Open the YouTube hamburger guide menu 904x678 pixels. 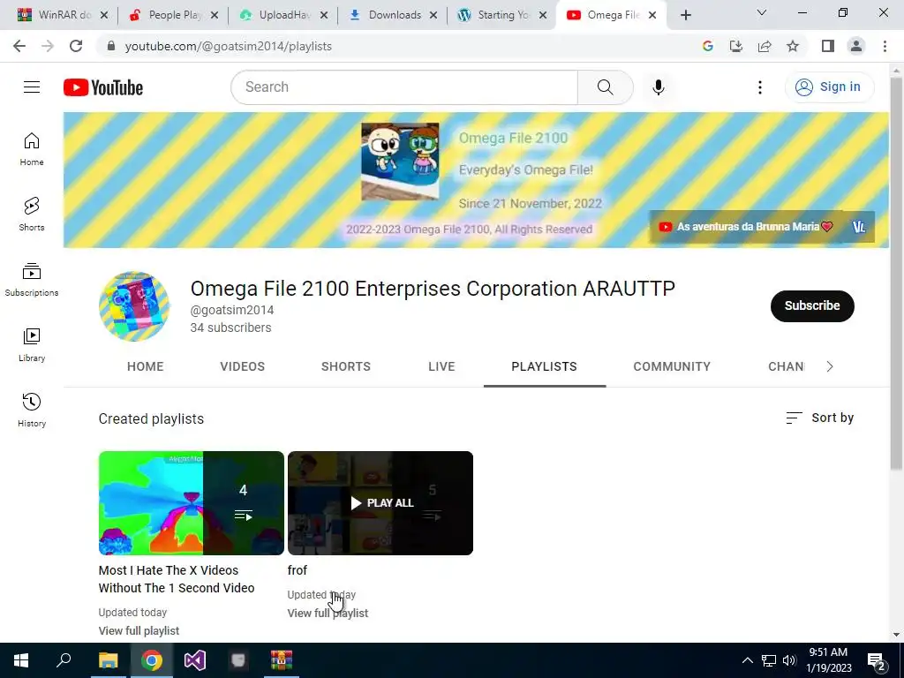(32, 87)
